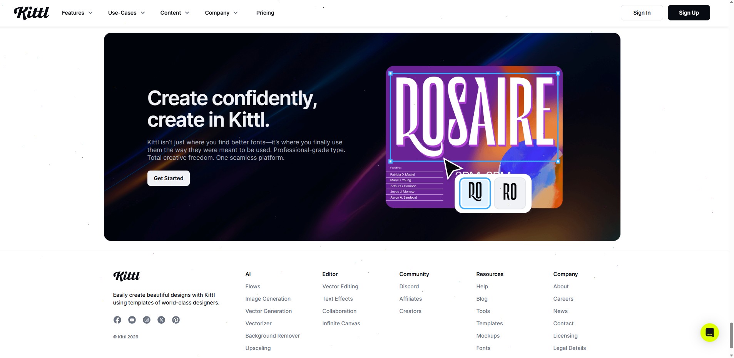The height and width of the screenshot is (358, 734).
Task: Click the 'Editor' footer column heading
Action: (330, 274)
